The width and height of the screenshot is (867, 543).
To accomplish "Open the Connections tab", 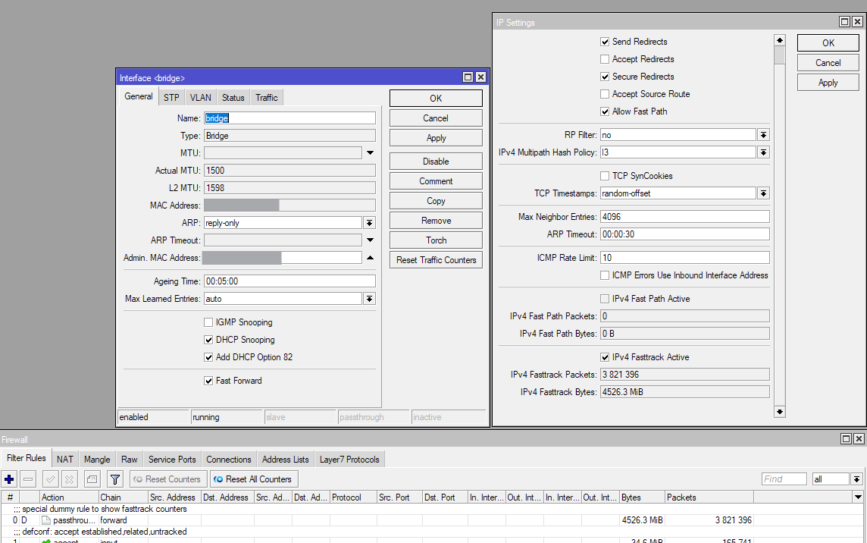I will 229,460.
